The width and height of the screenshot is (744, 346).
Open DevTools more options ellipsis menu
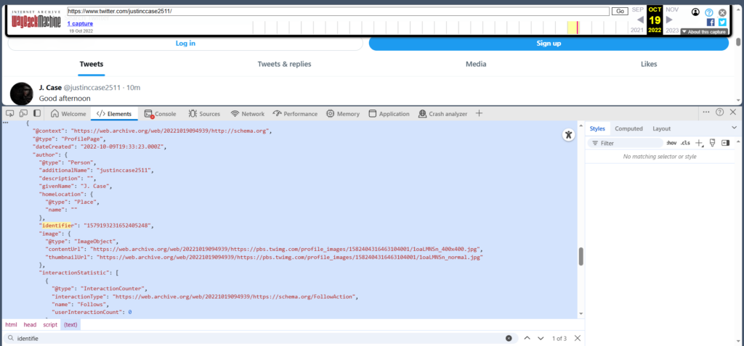point(705,113)
